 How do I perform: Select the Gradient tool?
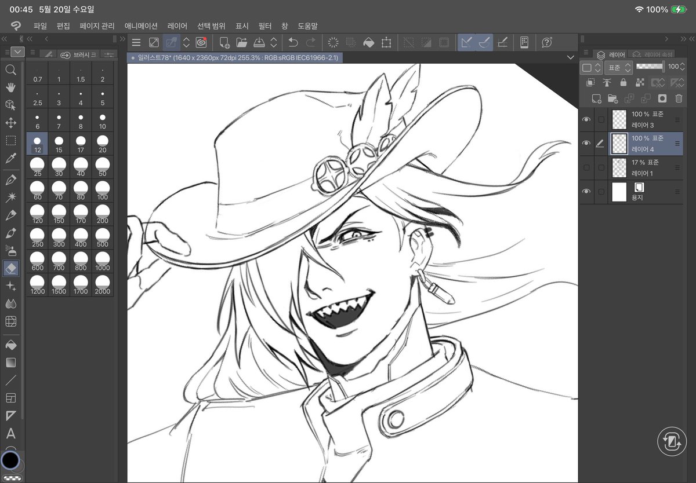click(x=10, y=363)
